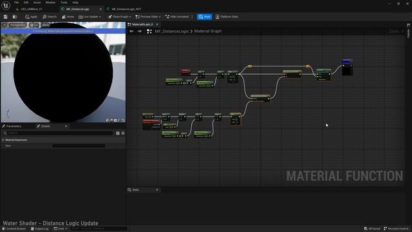Click the Home toolbar button
Image resolution: width=412 pixels, height=232 pixels.
(x=68, y=17)
